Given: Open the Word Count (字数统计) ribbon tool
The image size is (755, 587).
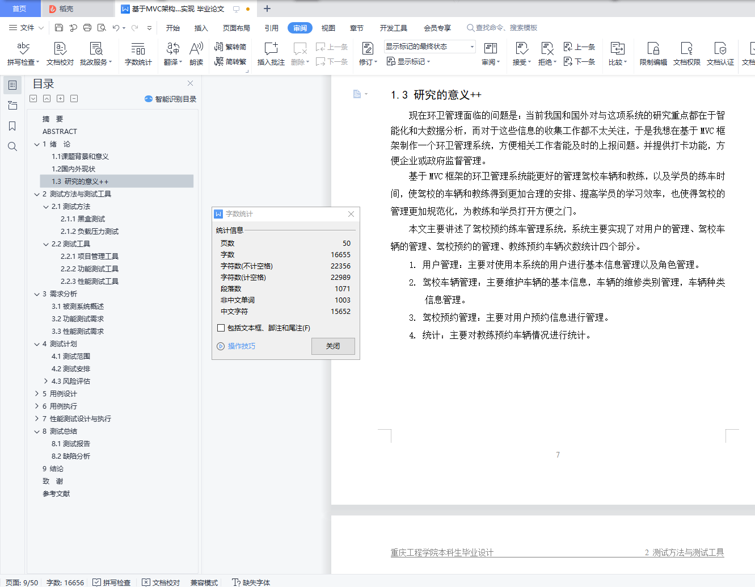Looking at the screenshot, I should tap(138, 54).
